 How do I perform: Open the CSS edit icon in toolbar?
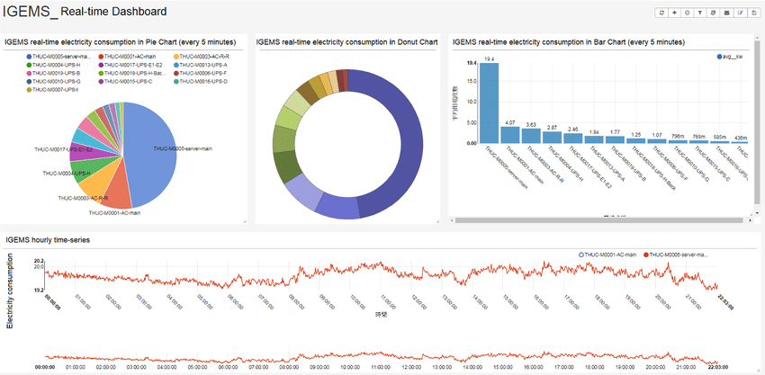coord(714,13)
